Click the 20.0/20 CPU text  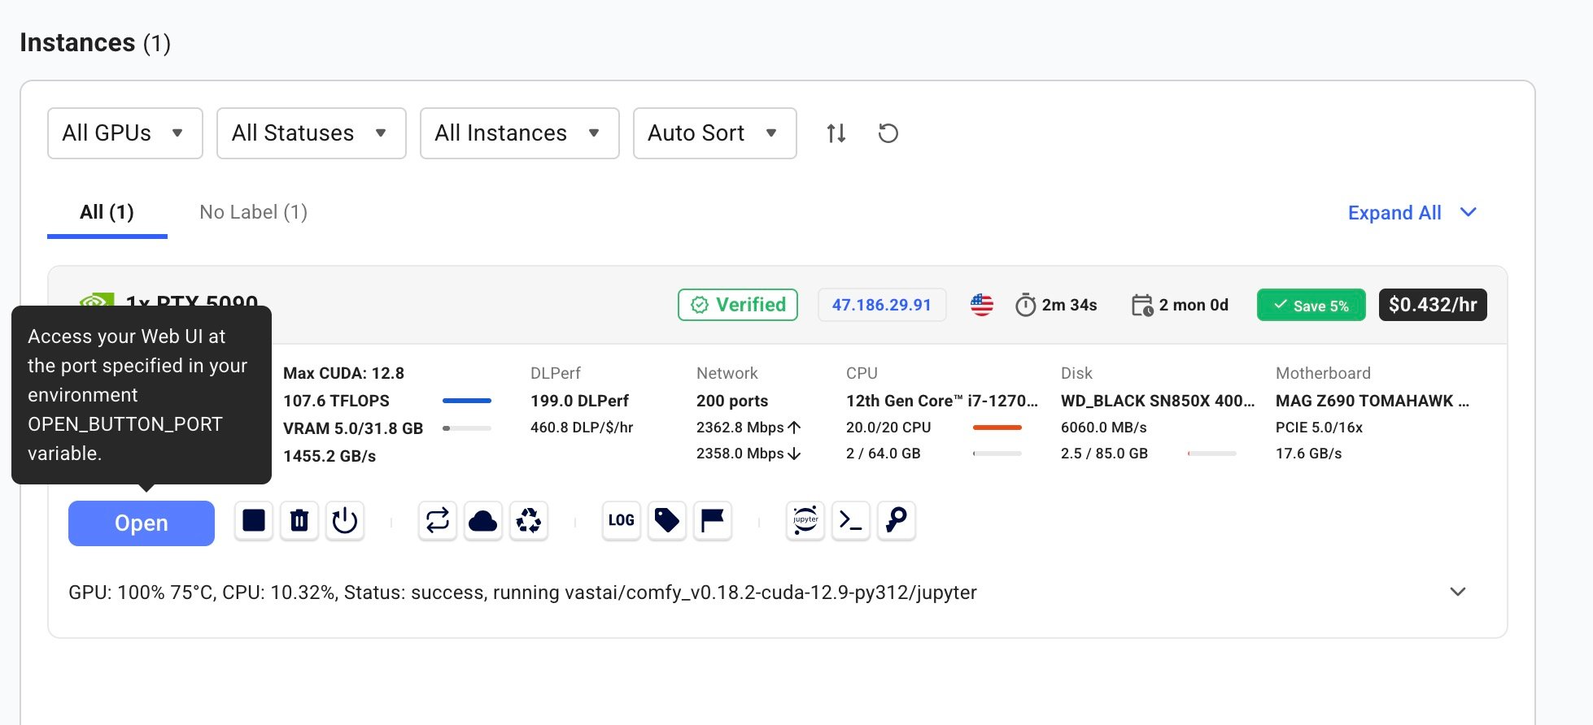(888, 428)
